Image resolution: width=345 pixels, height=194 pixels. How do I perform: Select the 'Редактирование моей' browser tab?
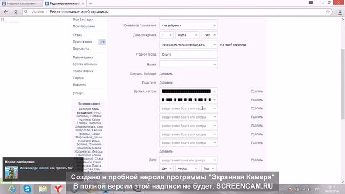pyautogui.click(x=64, y=4)
